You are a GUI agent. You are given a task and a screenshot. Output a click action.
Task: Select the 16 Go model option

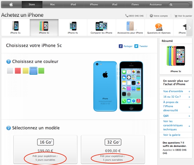pyautogui.click(x=45, y=142)
